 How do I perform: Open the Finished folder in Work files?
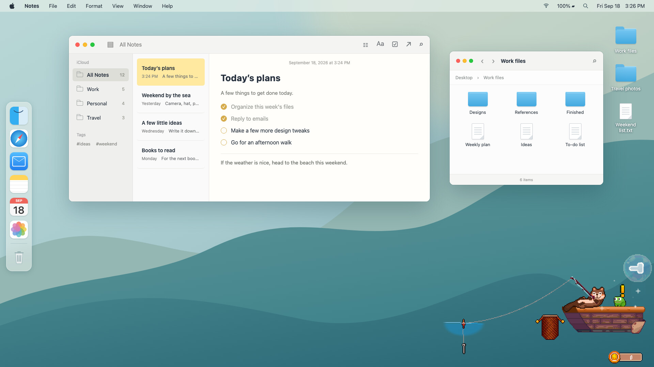point(575,103)
